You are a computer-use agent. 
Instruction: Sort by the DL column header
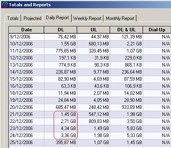[61, 30]
